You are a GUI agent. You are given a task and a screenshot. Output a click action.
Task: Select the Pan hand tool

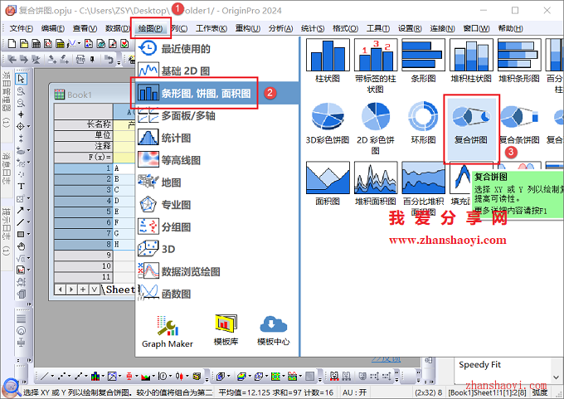[22, 246]
